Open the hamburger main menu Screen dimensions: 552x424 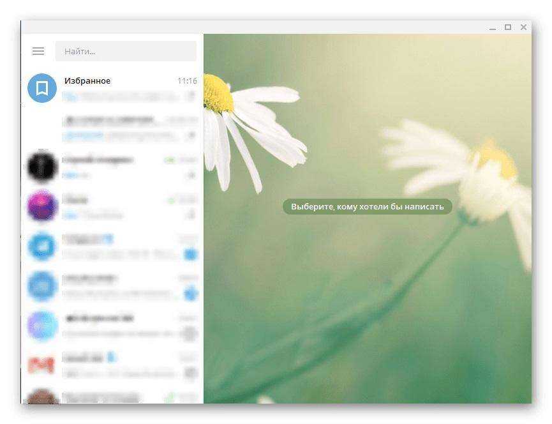tap(38, 51)
